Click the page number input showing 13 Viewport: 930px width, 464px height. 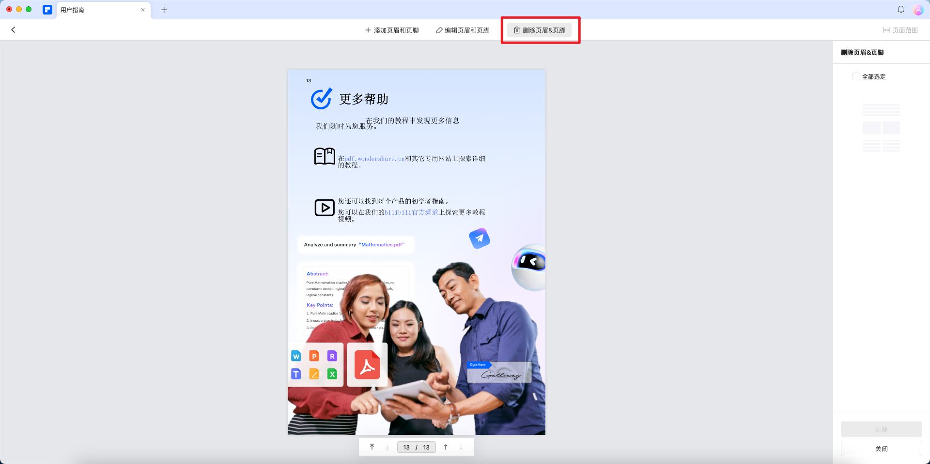(x=407, y=447)
